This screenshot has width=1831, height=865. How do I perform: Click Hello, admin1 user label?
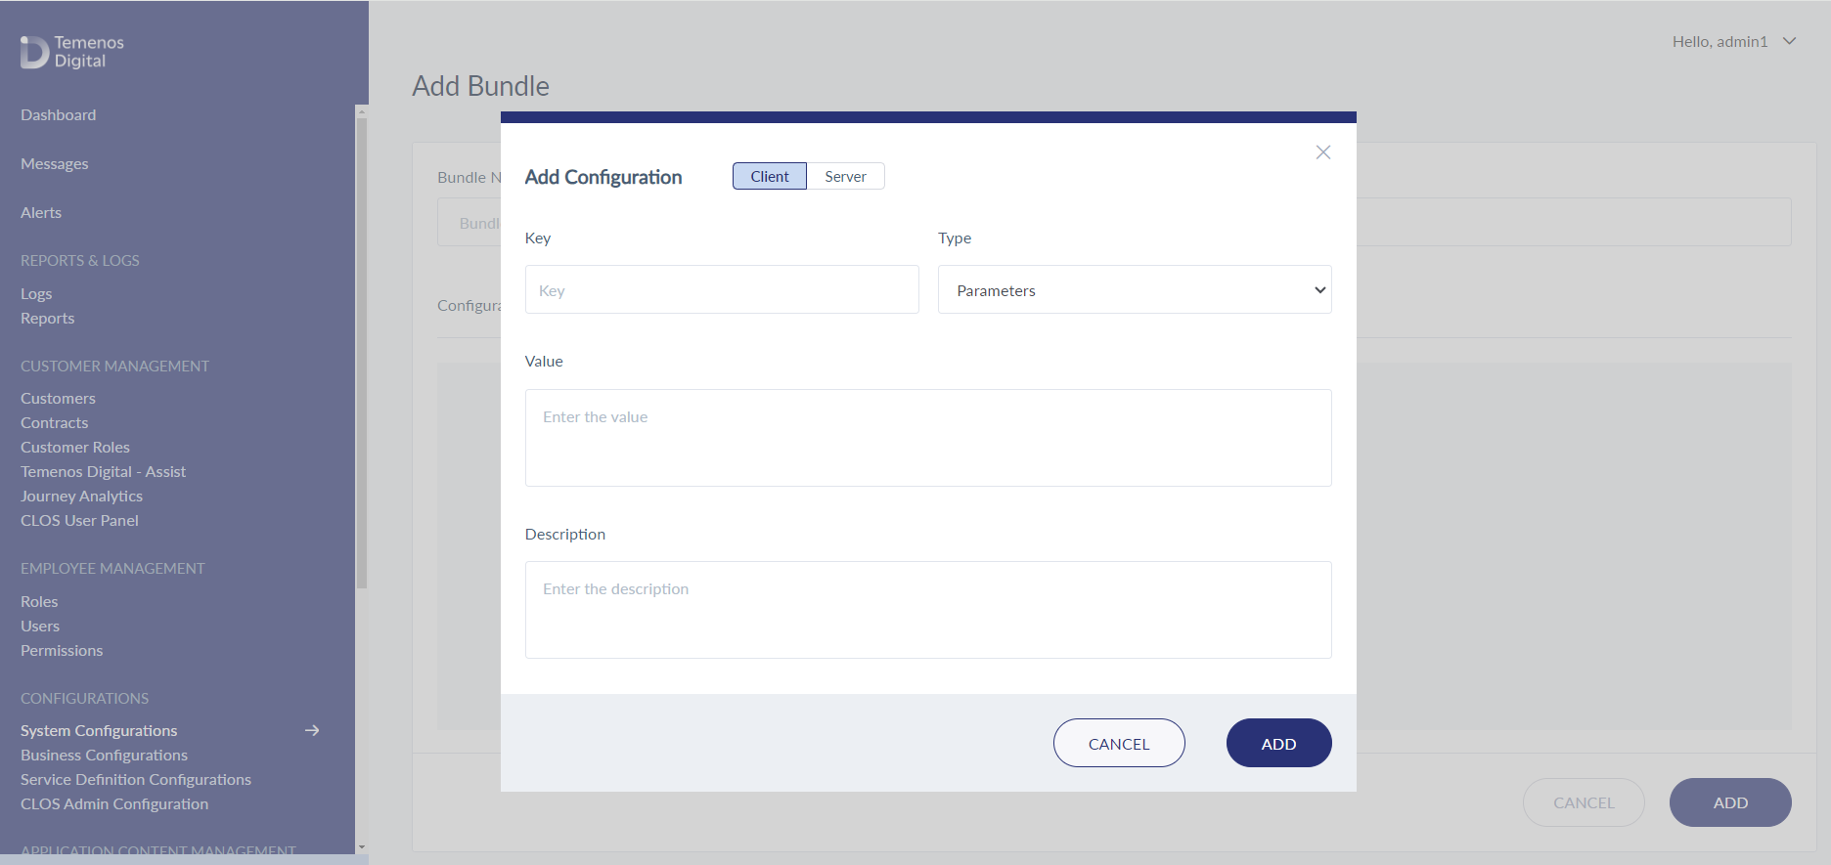[x=1719, y=42]
